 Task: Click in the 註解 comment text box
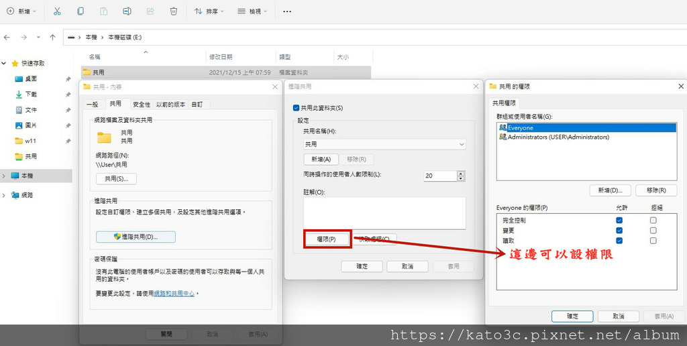[x=384, y=213]
